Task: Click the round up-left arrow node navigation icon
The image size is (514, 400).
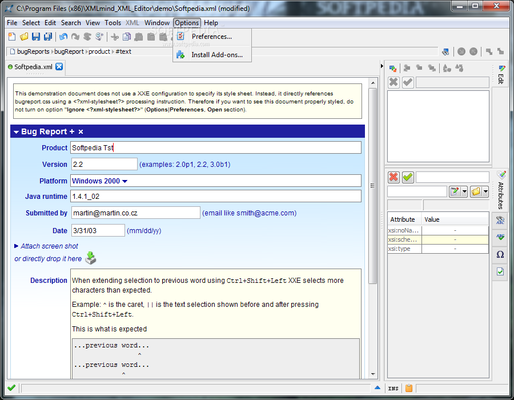Action: (473, 51)
